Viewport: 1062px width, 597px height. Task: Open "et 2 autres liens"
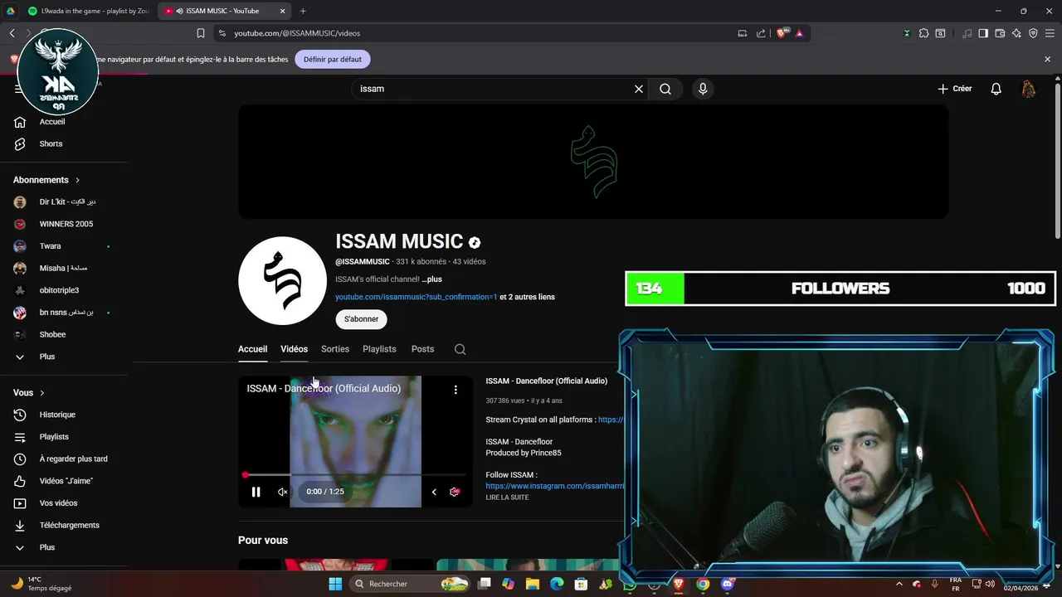(x=527, y=297)
